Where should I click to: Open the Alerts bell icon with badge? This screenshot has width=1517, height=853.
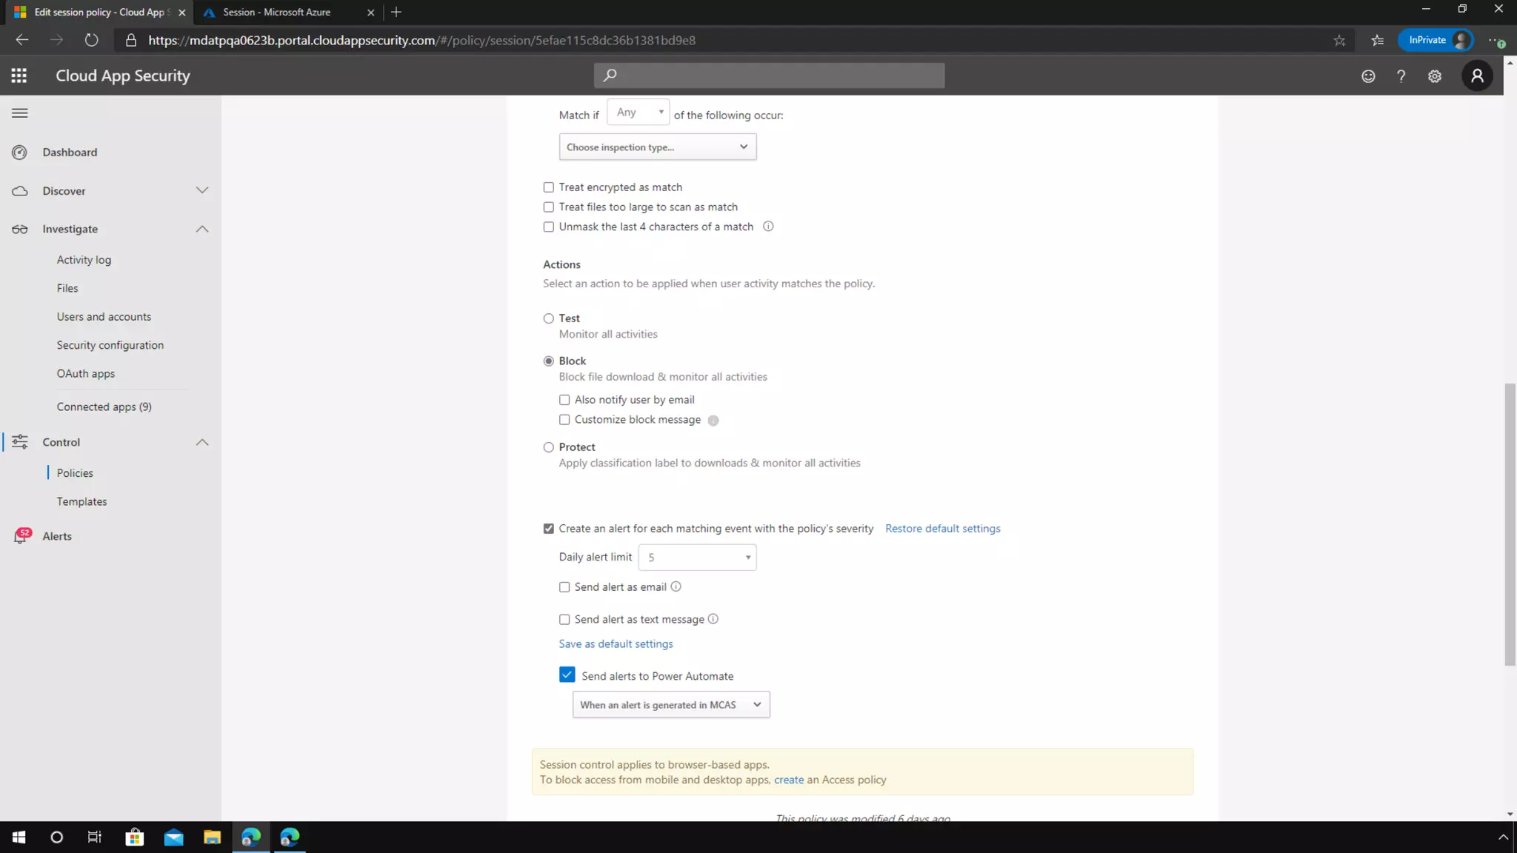point(21,536)
